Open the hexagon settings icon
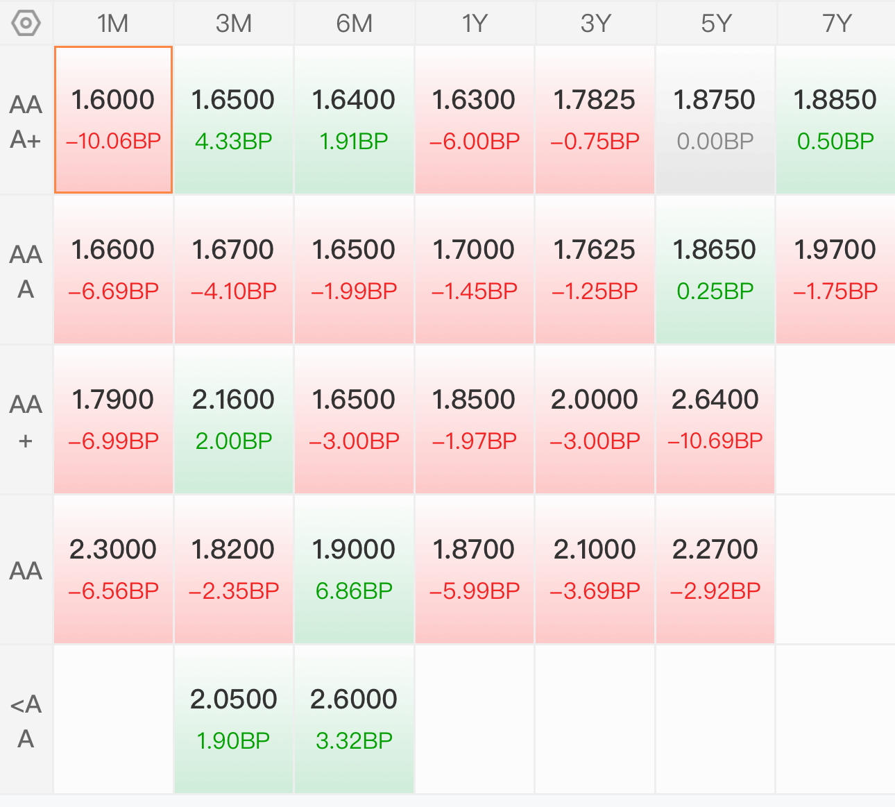895x807 pixels. pos(26,24)
